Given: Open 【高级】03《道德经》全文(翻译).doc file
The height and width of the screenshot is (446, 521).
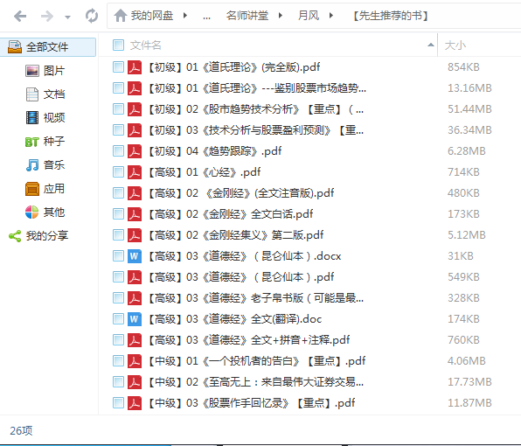Looking at the screenshot, I should 235,319.
